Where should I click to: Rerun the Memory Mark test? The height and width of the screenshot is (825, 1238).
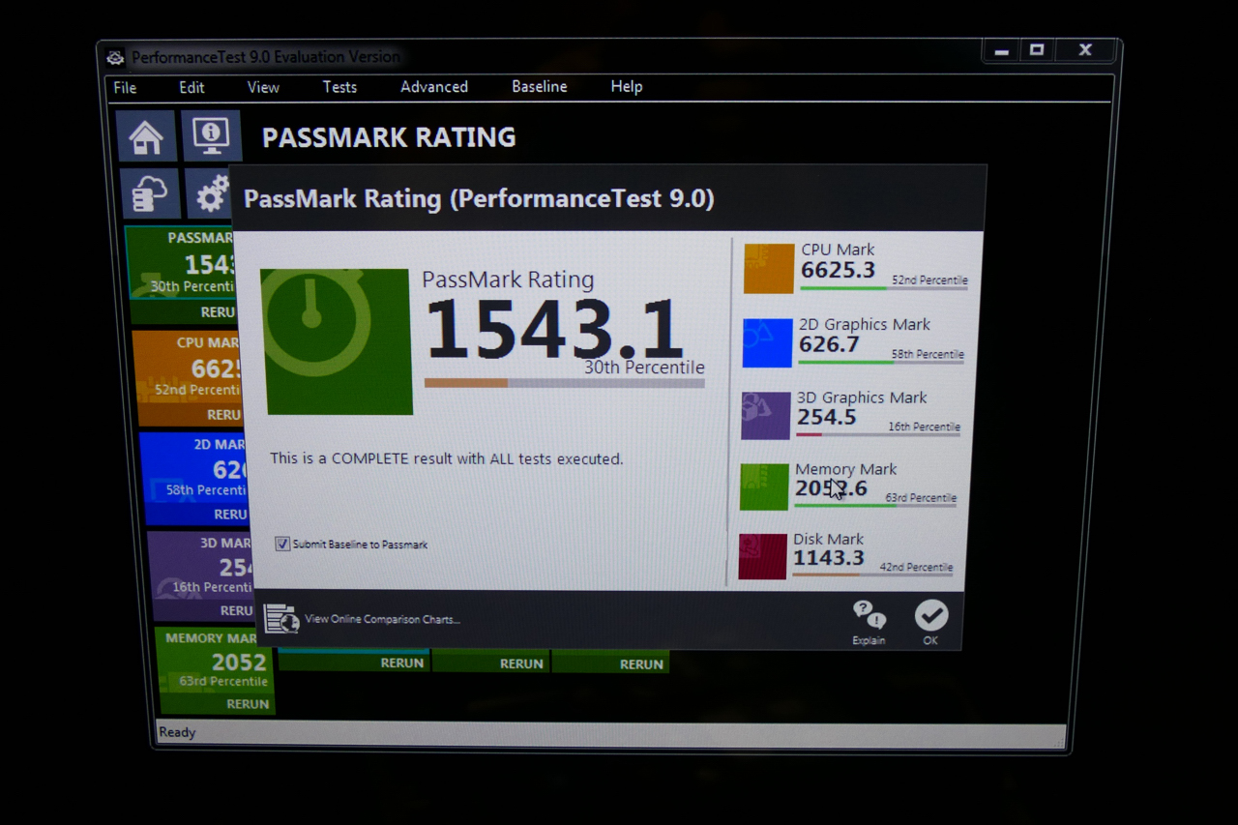[x=248, y=704]
